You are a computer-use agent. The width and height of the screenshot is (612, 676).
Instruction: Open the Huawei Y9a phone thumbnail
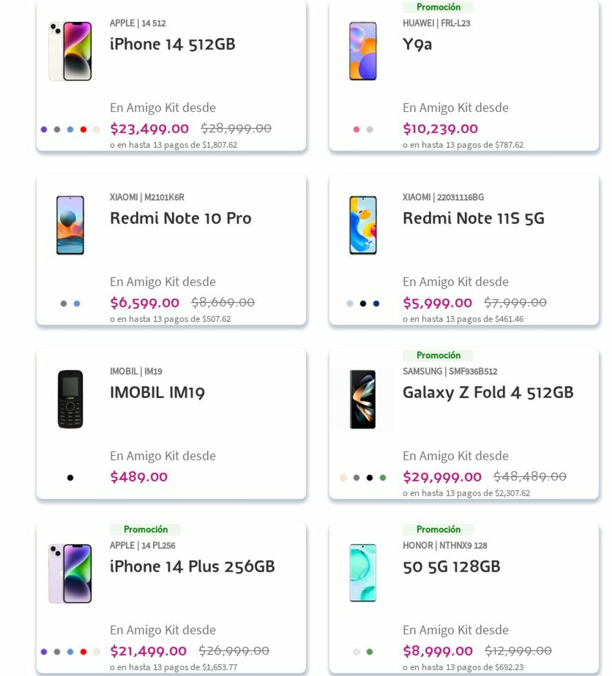pyautogui.click(x=363, y=51)
